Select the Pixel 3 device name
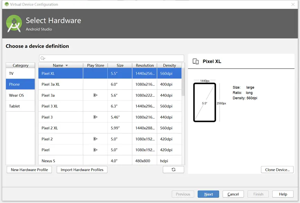 click(47, 117)
